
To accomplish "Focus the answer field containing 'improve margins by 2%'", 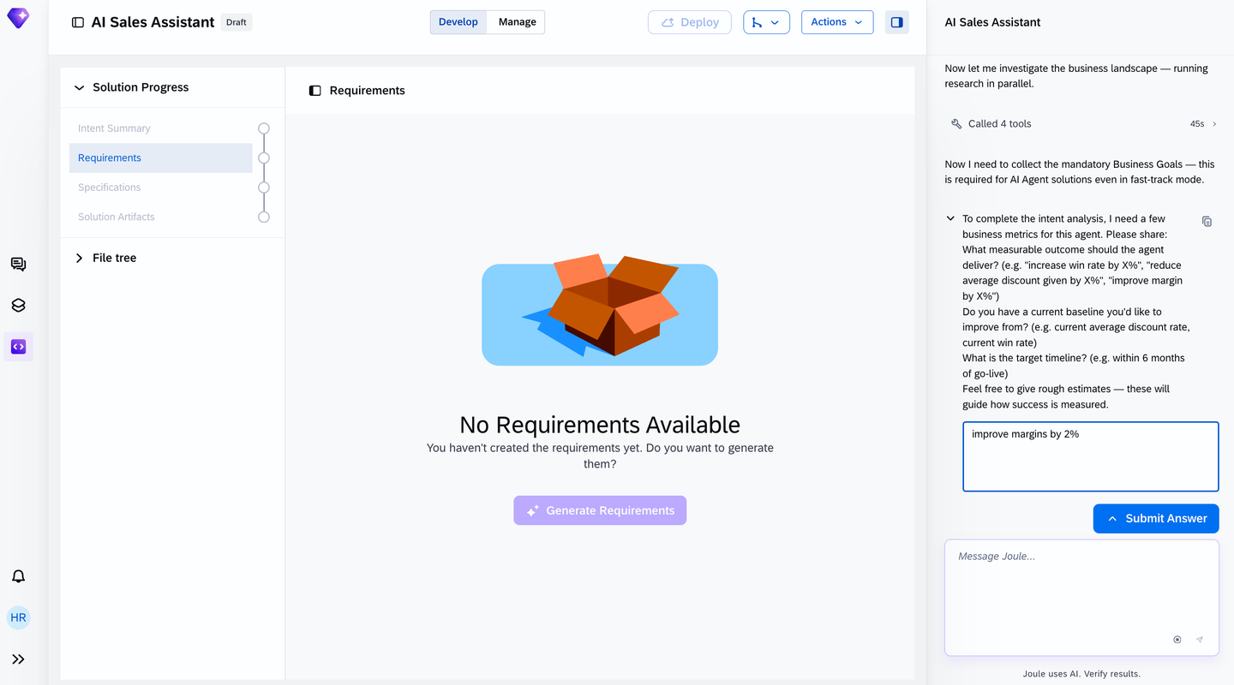I will tap(1090, 456).
